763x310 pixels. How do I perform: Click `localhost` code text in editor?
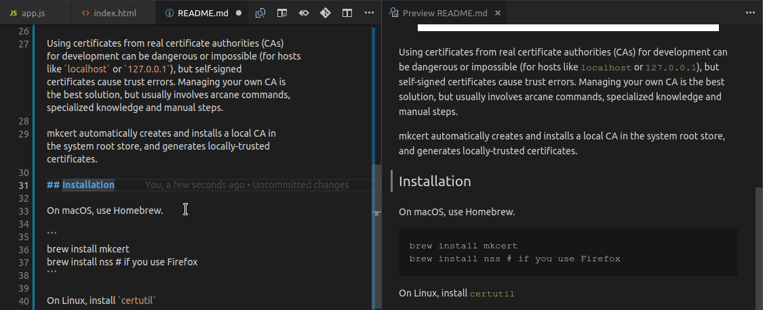(87, 69)
